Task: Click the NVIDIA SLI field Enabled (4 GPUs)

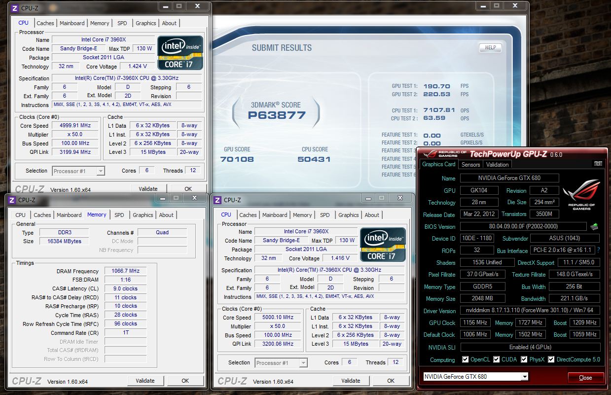Action: click(x=530, y=347)
